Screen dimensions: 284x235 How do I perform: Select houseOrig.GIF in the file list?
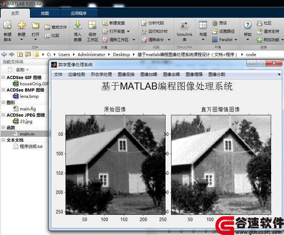31,84
